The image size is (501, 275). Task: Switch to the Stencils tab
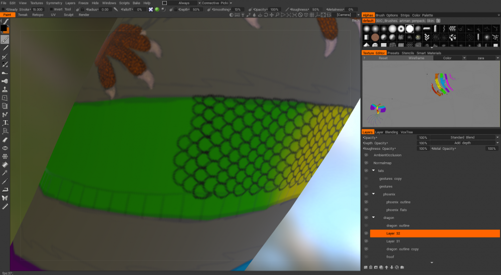tap(408, 53)
